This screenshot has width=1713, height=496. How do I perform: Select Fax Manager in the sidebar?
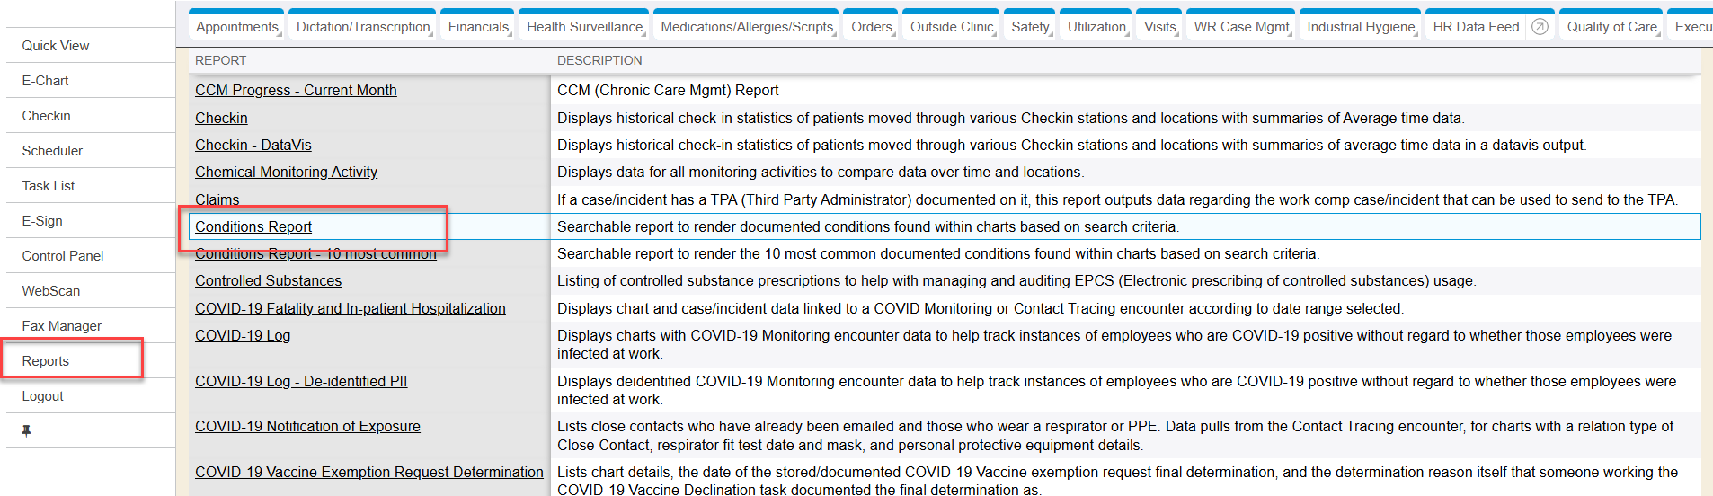pyautogui.click(x=62, y=326)
